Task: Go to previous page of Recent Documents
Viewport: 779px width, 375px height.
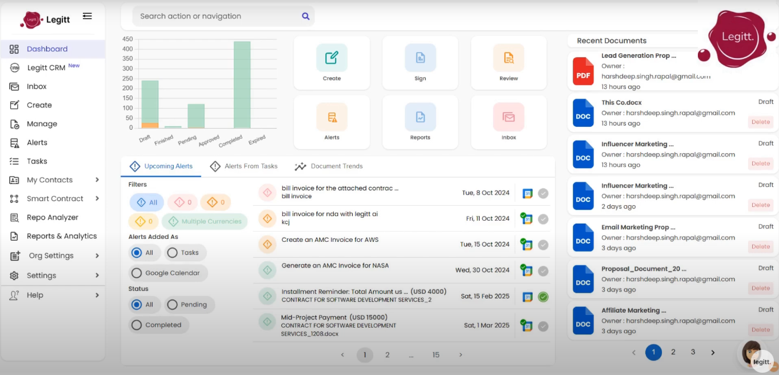Action: coord(633,352)
